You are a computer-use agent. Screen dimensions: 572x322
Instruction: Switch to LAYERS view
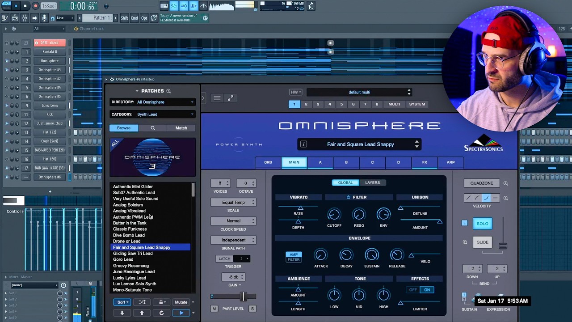click(x=372, y=182)
